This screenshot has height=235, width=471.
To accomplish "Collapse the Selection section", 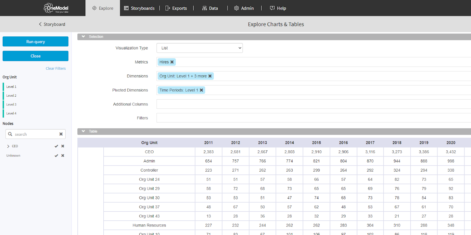I will point(83,37).
